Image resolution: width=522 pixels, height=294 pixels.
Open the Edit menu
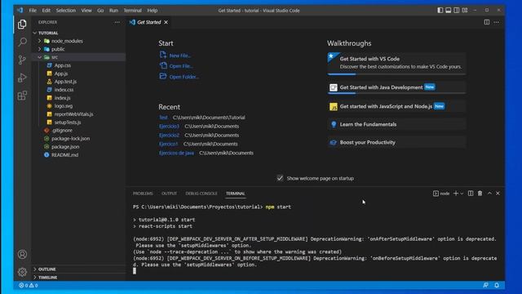click(x=46, y=11)
